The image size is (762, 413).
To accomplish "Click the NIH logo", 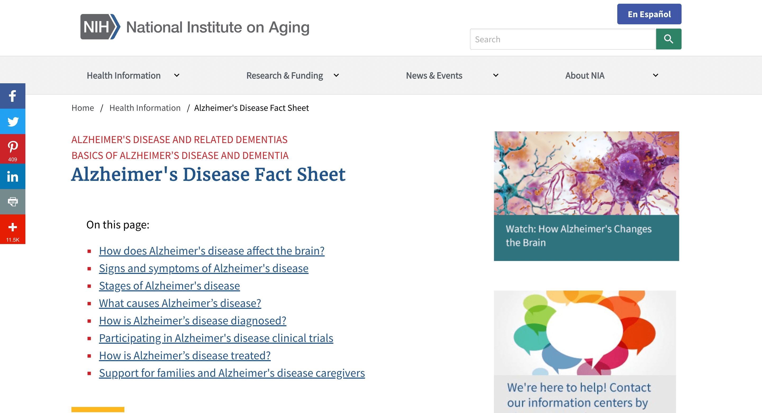I will click(x=100, y=27).
